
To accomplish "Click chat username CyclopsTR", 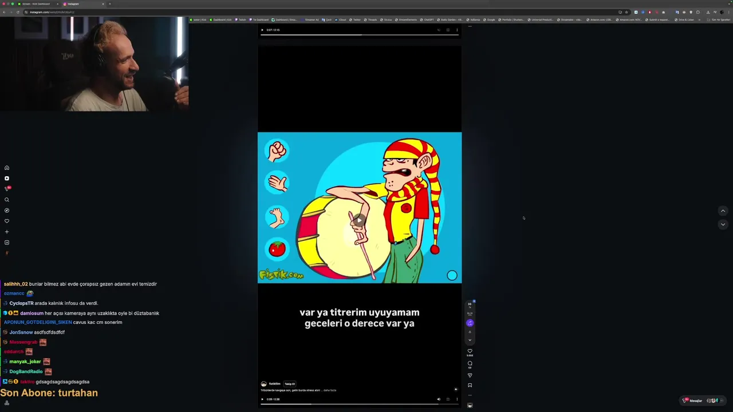I will pyautogui.click(x=22, y=303).
